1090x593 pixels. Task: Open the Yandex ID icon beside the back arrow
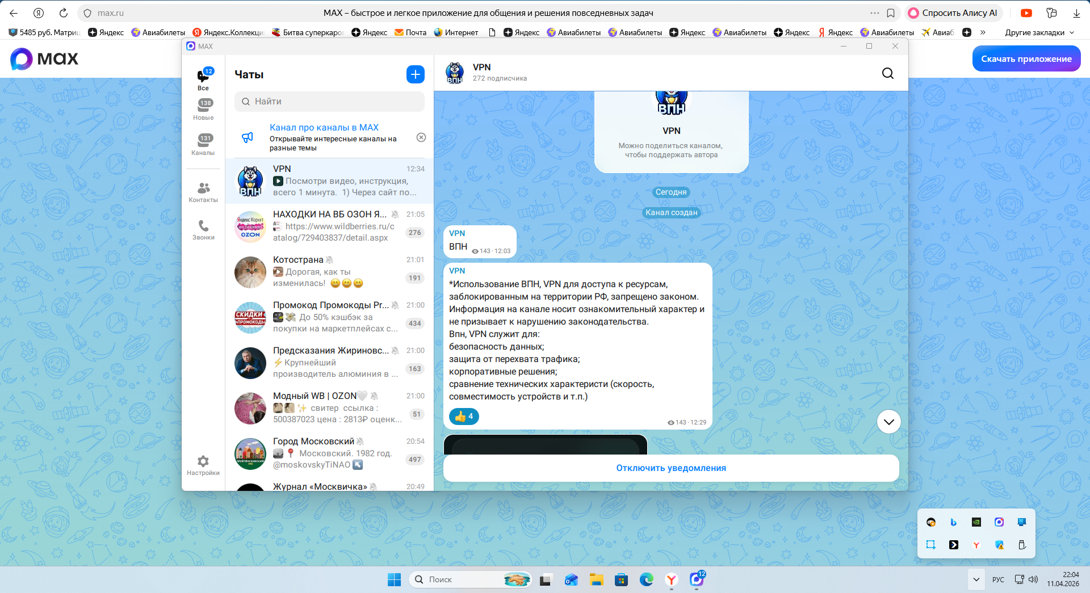pos(39,13)
